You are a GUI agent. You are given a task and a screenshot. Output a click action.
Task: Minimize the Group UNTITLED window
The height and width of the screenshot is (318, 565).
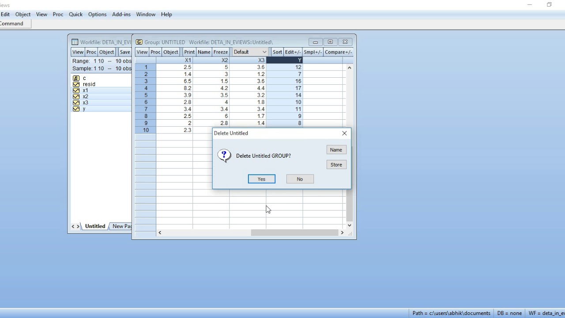coord(315,42)
